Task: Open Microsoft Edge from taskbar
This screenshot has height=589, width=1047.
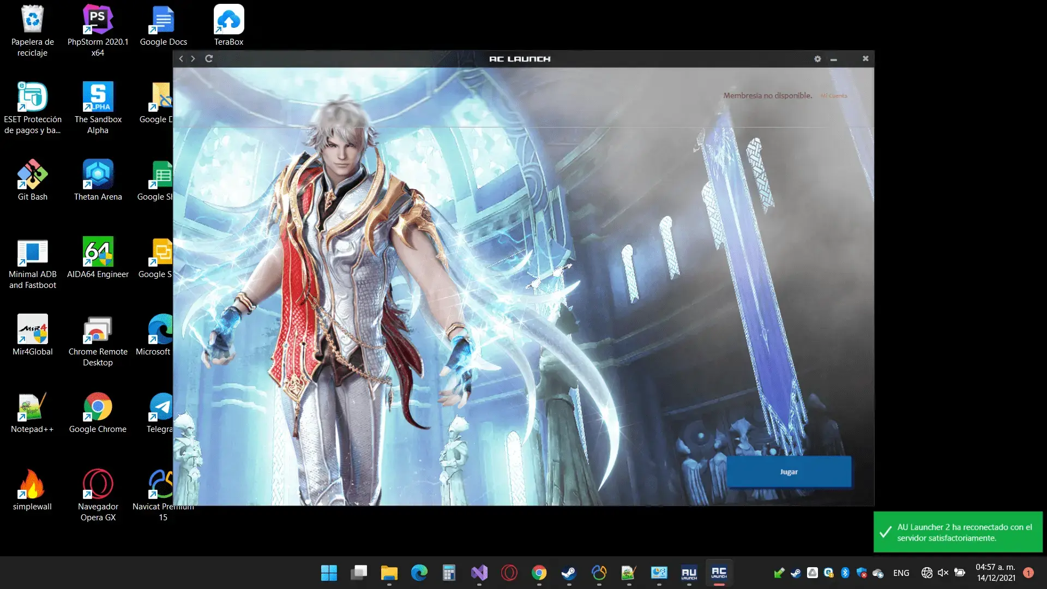Action: [419, 573]
